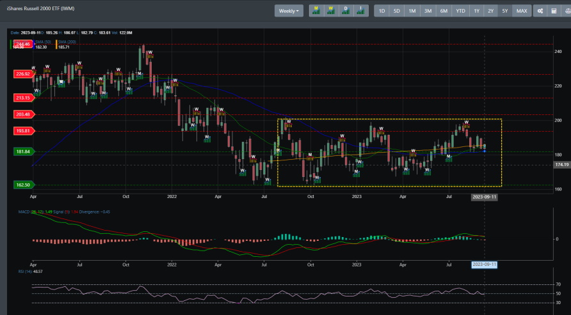This screenshot has height=315, width=571.
Task: Click the 174.19 current price marker
Action: click(x=562, y=165)
